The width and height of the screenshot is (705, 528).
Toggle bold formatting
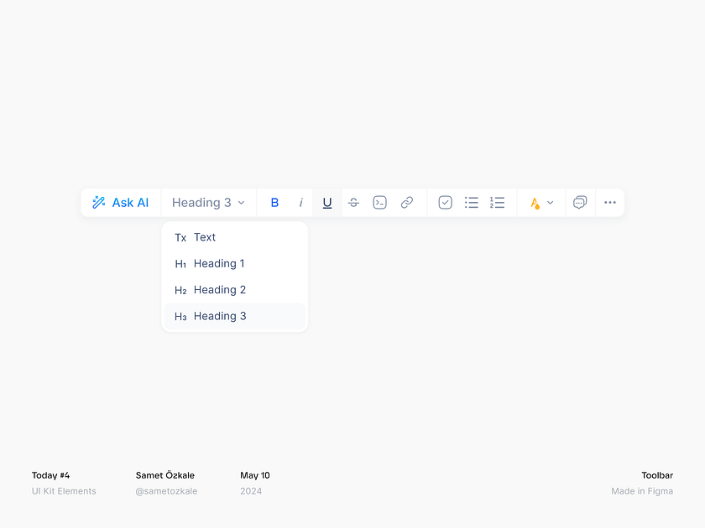pyautogui.click(x=274, y=203)
